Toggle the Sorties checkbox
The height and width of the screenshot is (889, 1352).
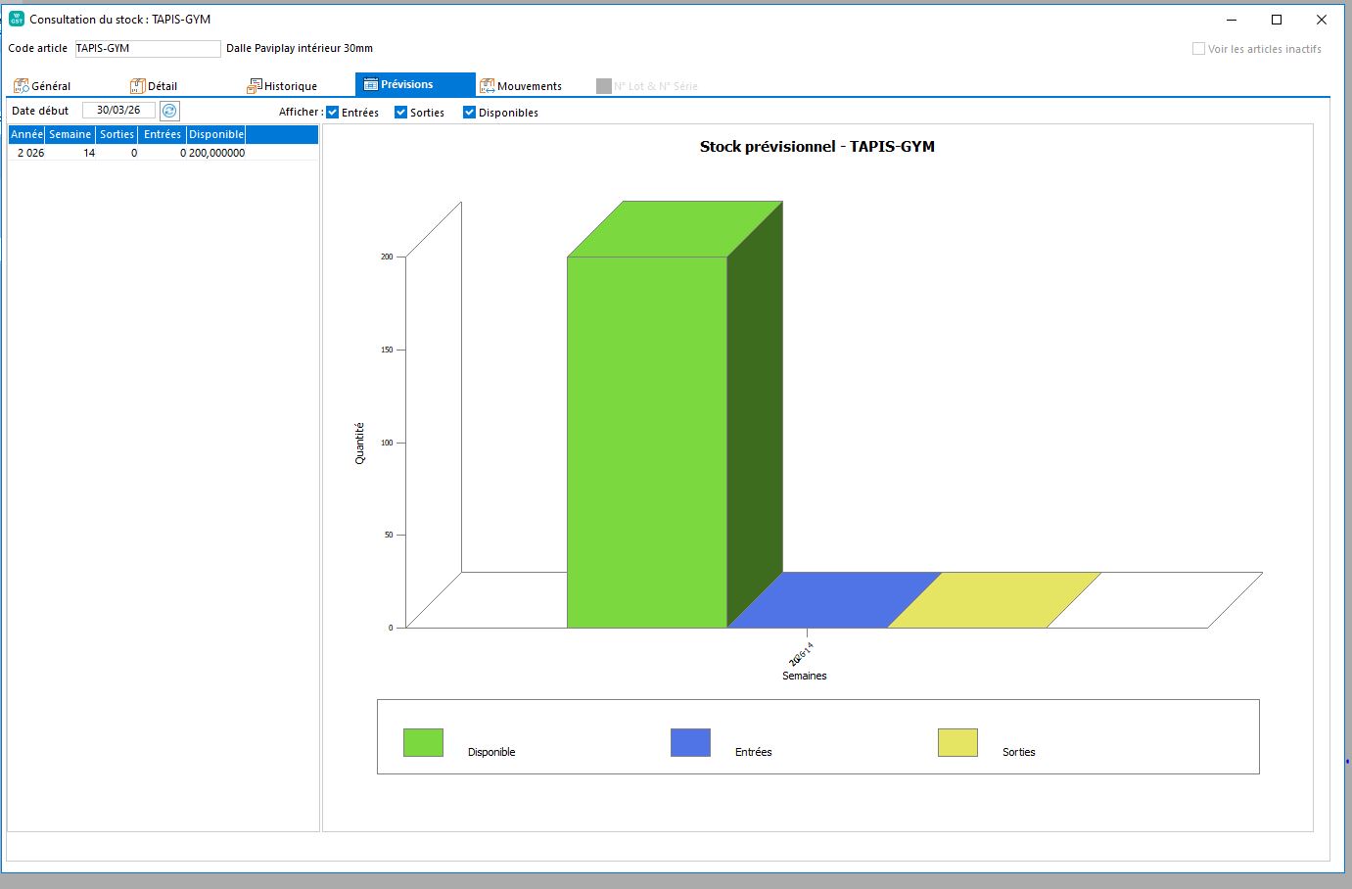[400, 113]
